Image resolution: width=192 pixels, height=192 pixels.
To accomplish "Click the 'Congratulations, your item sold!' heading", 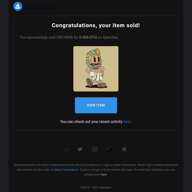I will [x=96, y=25].
